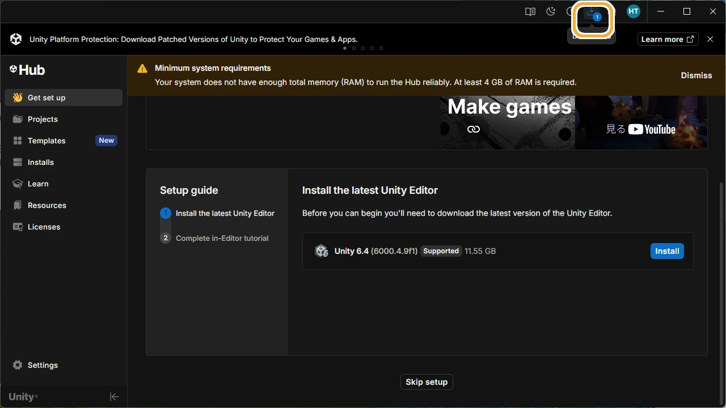The height and width of the screenshot is (408, 726).
Task: Click the "Supported" badge
Action: point(441,251)
